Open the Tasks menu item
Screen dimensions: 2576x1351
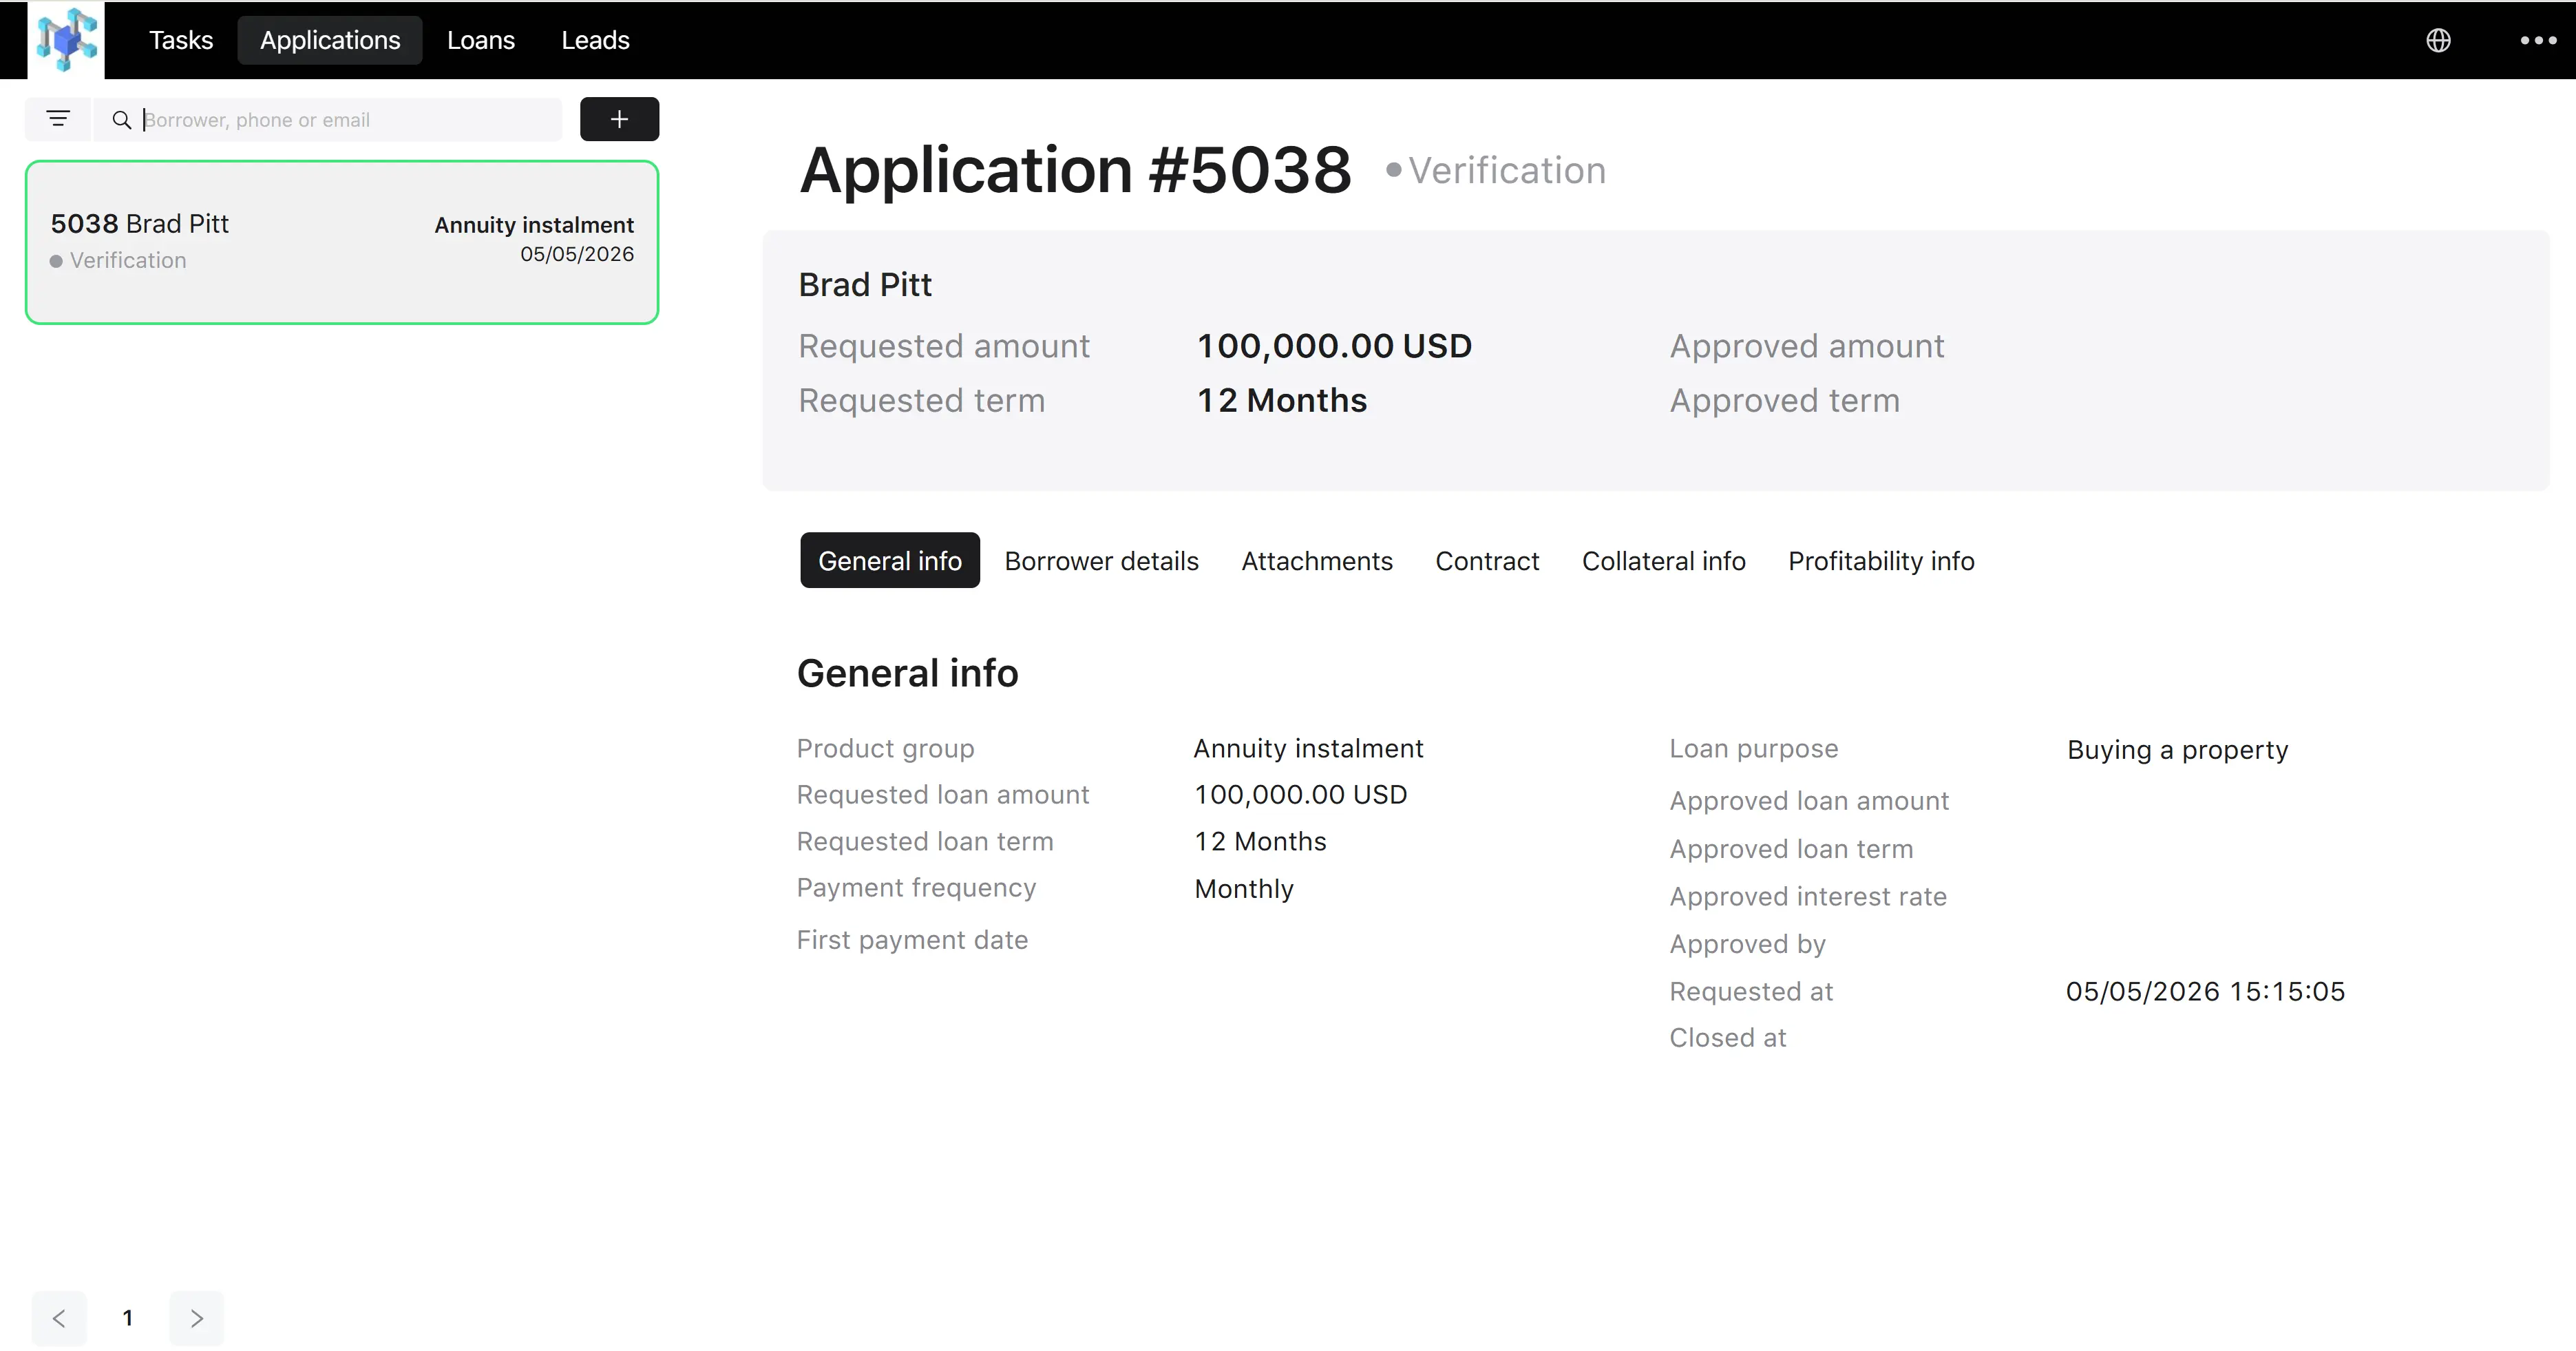pos(181,40)
